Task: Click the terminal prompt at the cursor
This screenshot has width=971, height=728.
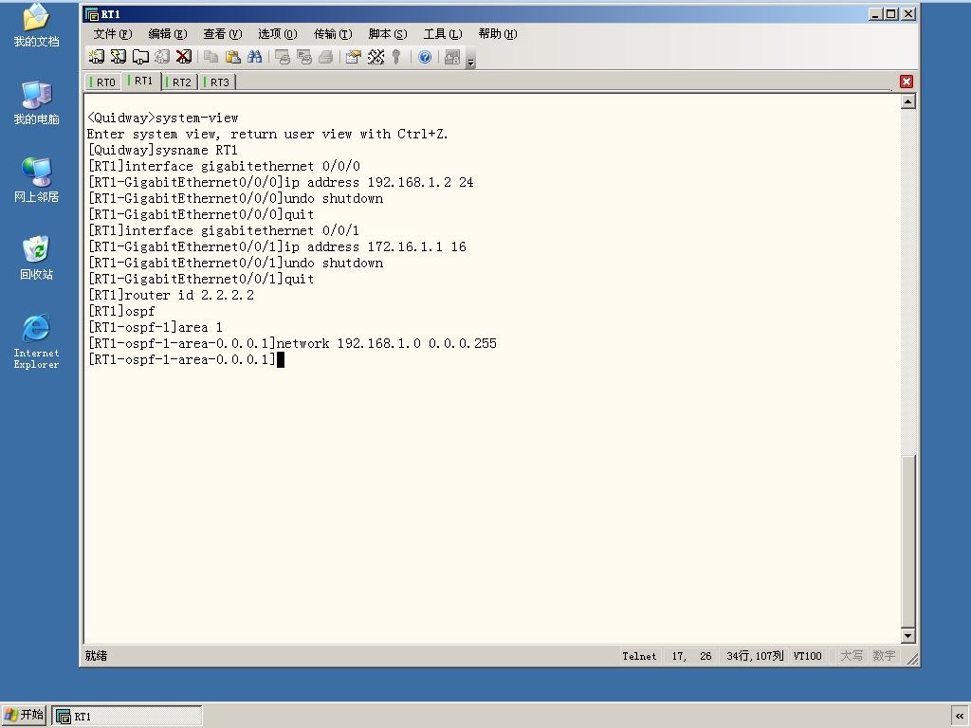Action: (x=280, y=359)
